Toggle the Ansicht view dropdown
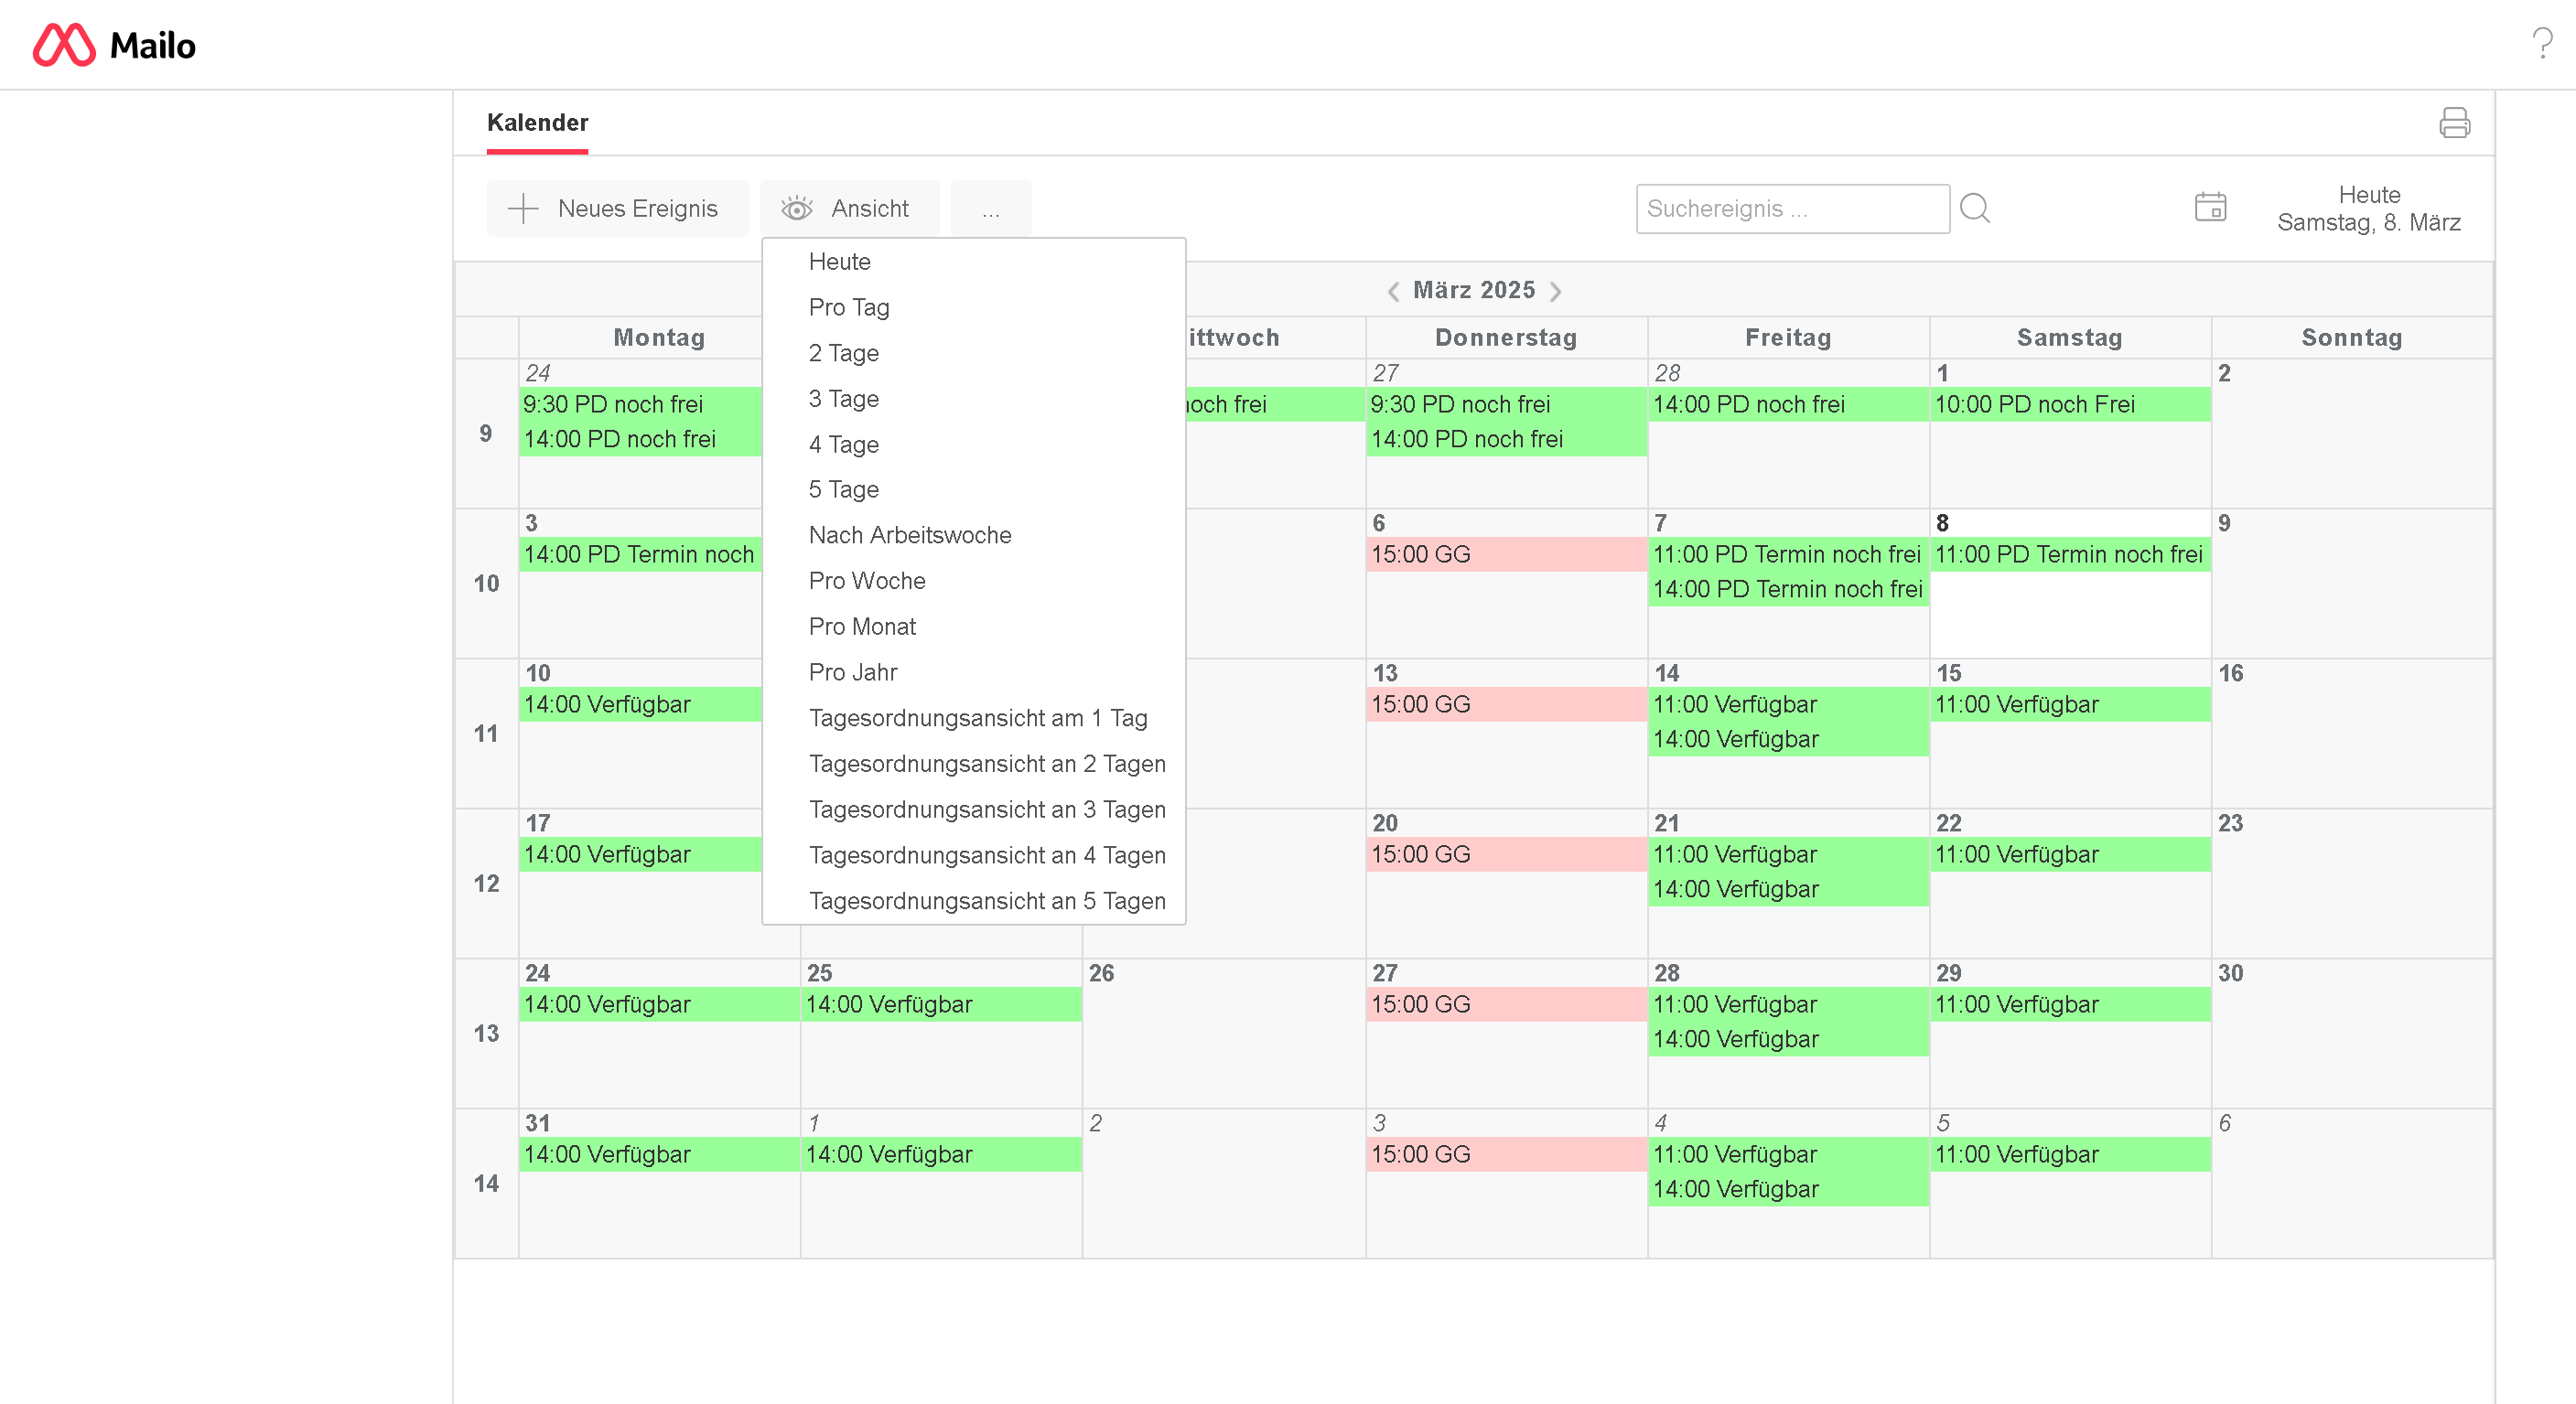The width and height of the screenshot is (2576, 1404). [848, 208]
